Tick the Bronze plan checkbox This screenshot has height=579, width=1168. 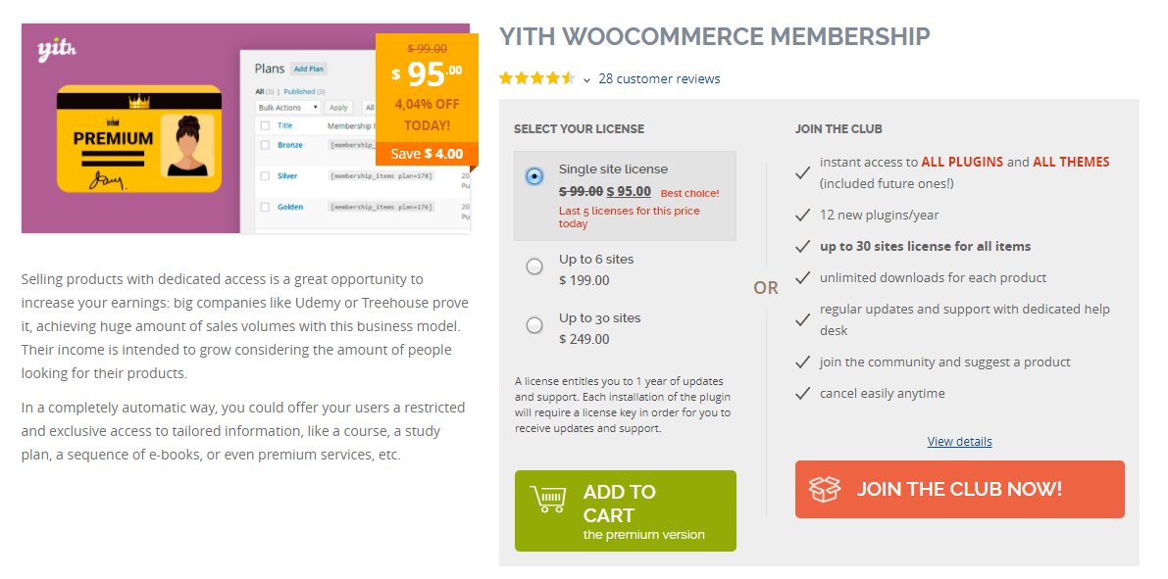[x=264, y=145]
